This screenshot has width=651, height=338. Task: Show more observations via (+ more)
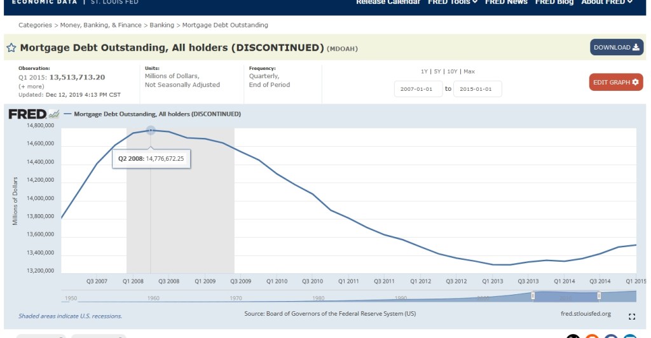pos(31,86)
